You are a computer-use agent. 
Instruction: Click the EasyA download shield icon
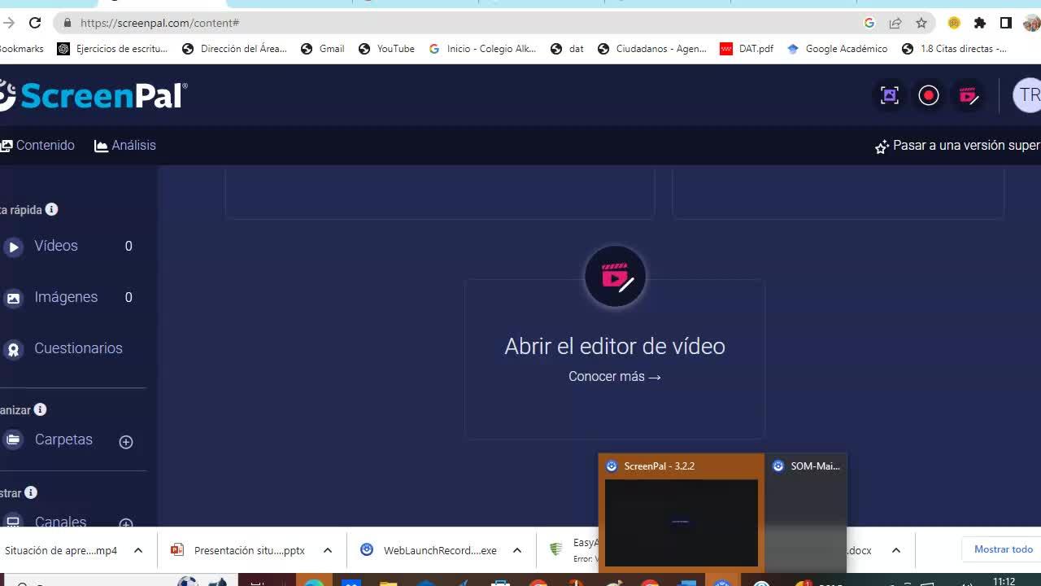(556, 549)
